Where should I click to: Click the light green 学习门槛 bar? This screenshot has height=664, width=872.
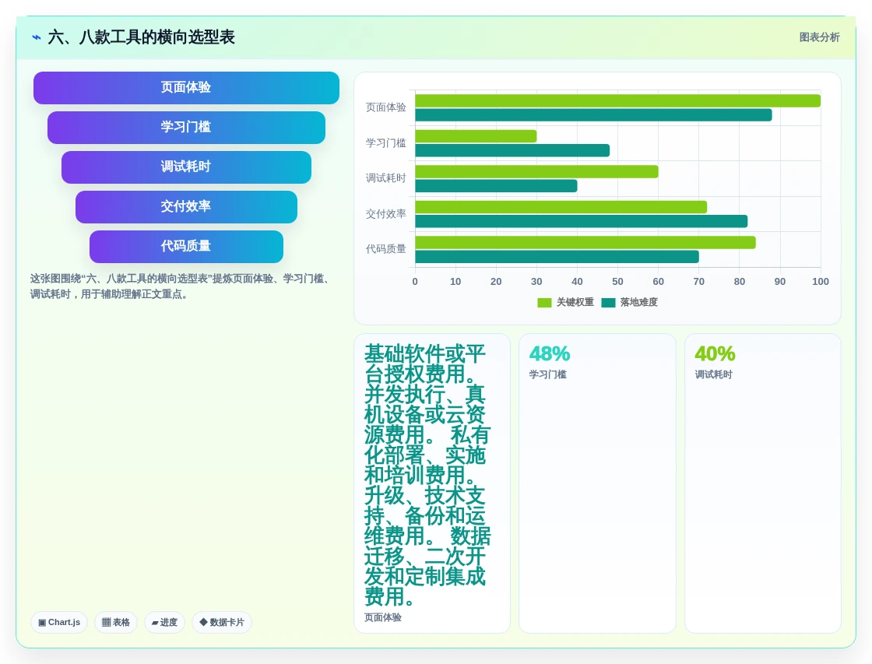point(476,136)
